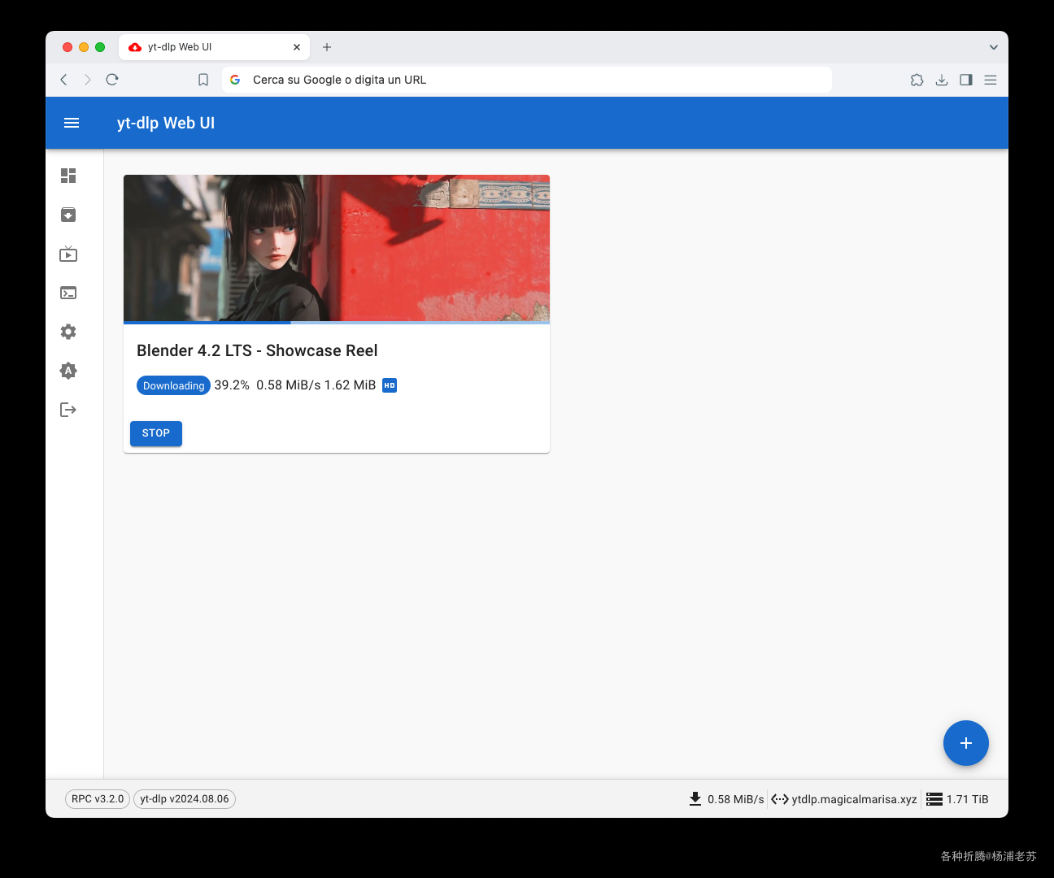Click the Downloading status chip
The image size is (1054, 878).
(x=173, y=385)
